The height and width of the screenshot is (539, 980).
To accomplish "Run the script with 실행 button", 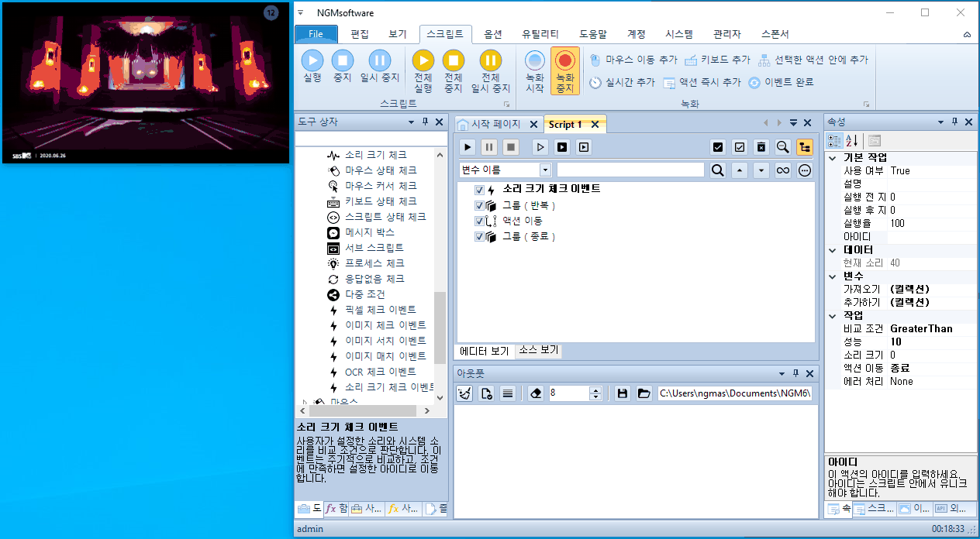I will click(x=312, y=67).
